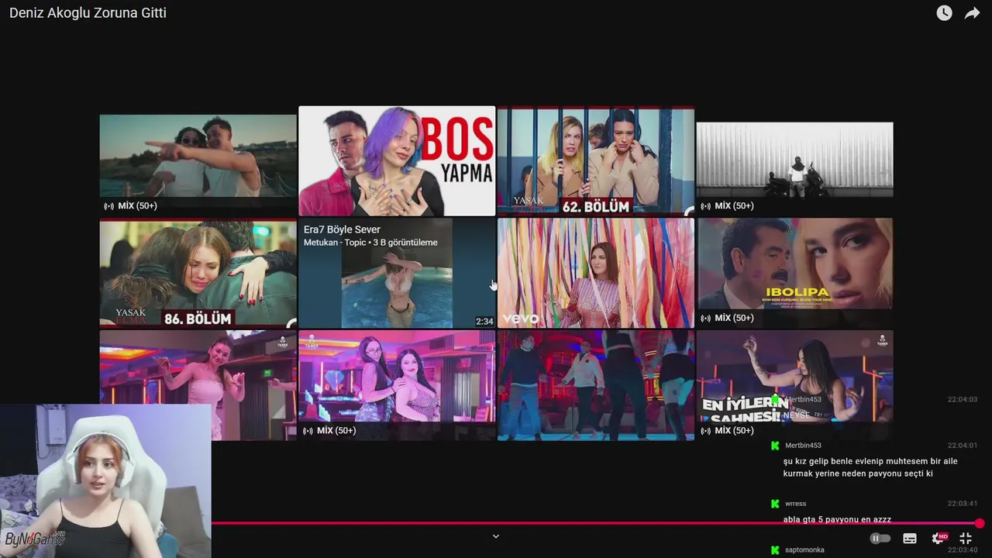Toggle the autoplay switch
992x558 pixels.
(880, 539)
